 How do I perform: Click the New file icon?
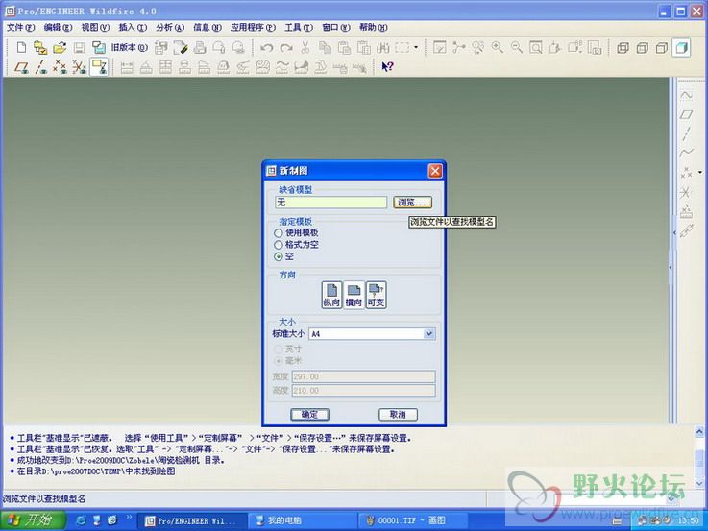click(x=21, y=47)
